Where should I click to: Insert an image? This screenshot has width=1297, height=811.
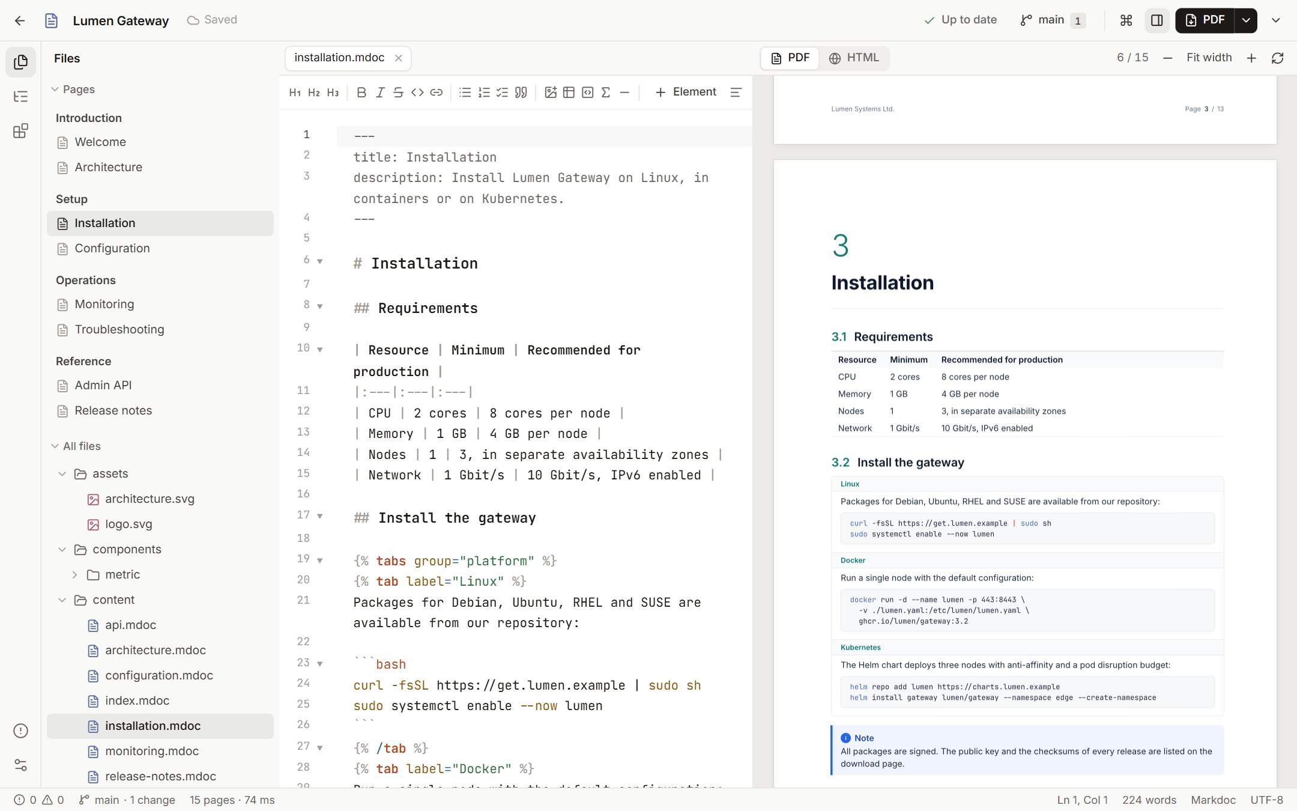pos(551,92)
